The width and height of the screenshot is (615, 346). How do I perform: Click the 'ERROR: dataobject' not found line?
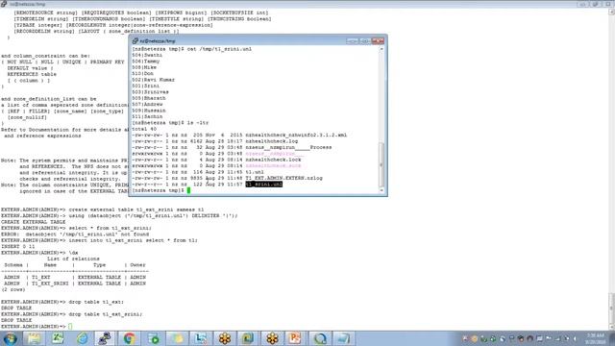click(75, 235)
